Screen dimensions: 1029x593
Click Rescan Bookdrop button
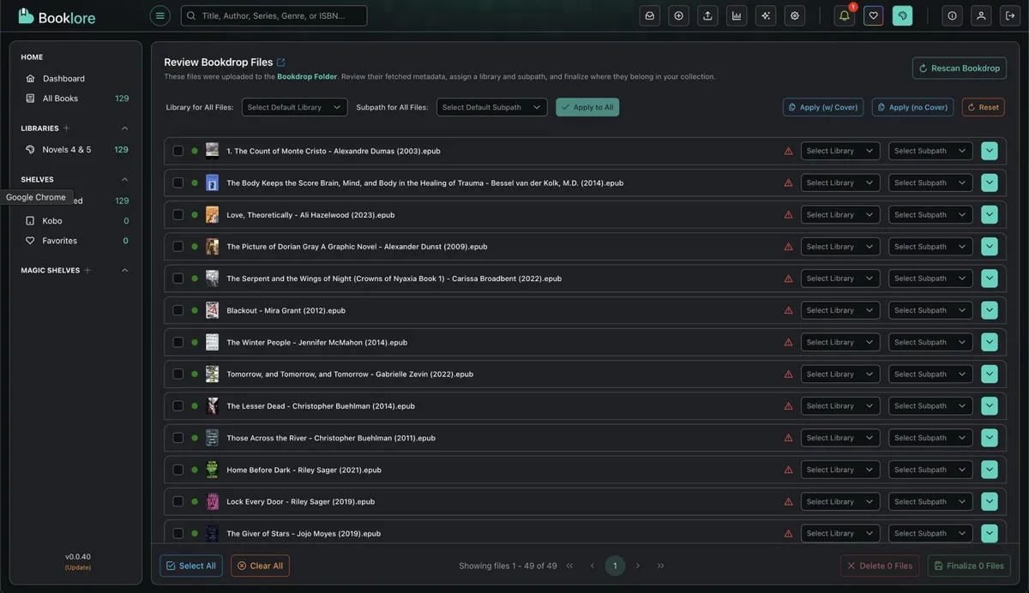tap(960, 69)
